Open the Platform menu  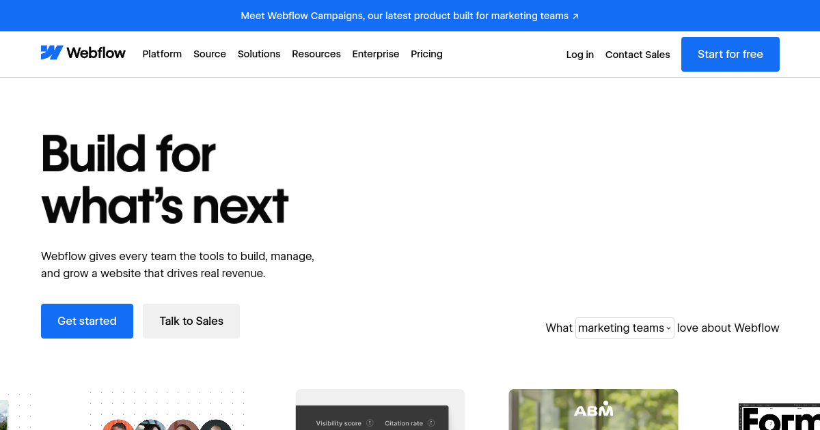162,54
